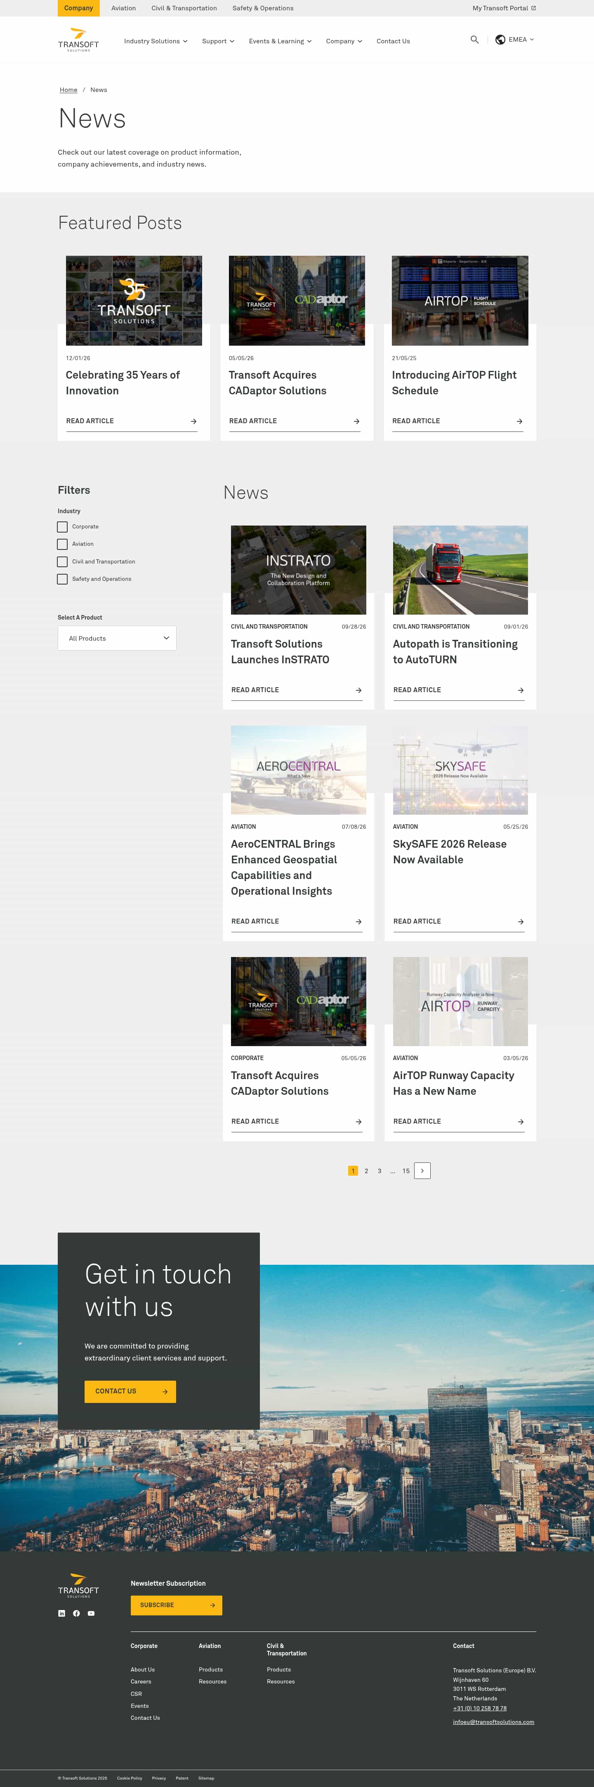The image size is (594, 1787).
Task: Expand the Industry Solutions menu
Action: pyautogui.click(x=156, y=41)
